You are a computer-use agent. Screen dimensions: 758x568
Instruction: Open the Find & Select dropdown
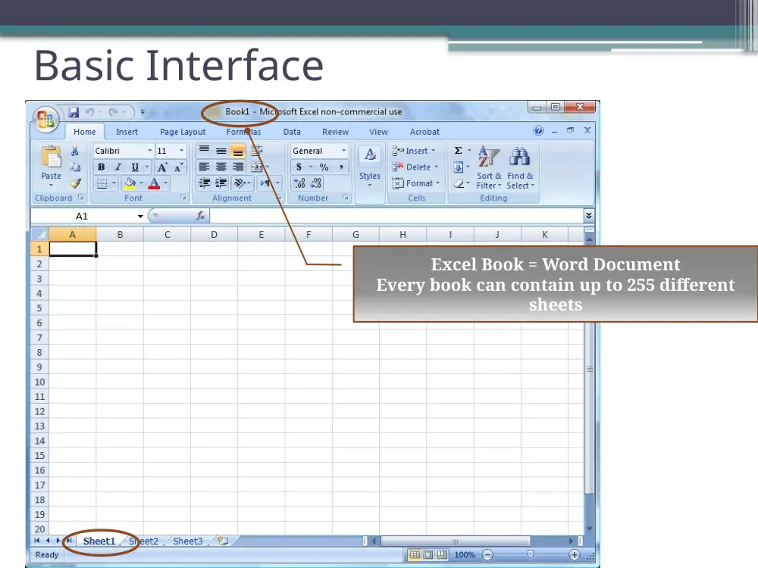(x=520, y=167)
